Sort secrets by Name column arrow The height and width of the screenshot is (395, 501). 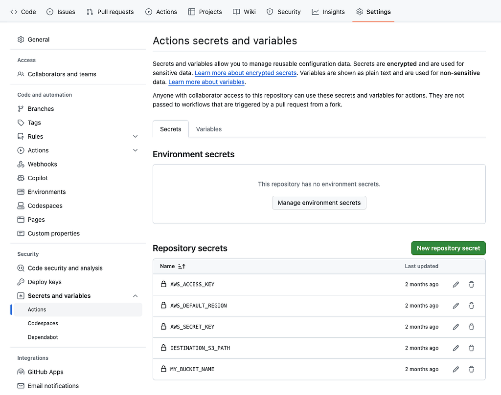182,266
